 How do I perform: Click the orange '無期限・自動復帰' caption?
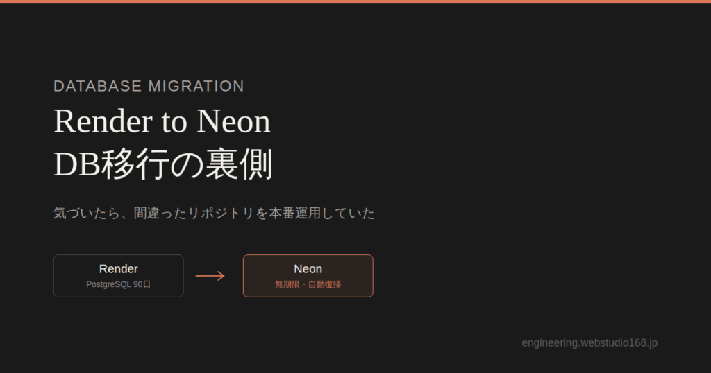[308, 285]
